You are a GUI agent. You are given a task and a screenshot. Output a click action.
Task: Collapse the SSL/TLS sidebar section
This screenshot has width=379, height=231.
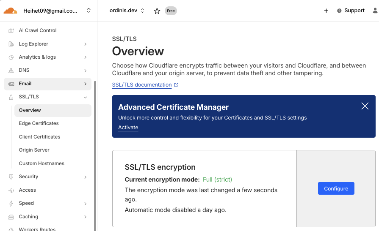86,97
